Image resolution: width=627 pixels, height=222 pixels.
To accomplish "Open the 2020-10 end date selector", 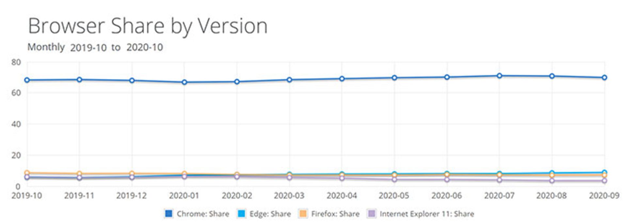I will click(145, 47).
